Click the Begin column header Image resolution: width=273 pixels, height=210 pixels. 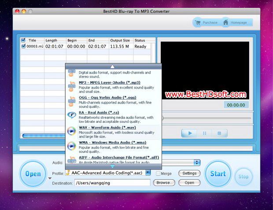pyautogui.click(x=77, y=40)
